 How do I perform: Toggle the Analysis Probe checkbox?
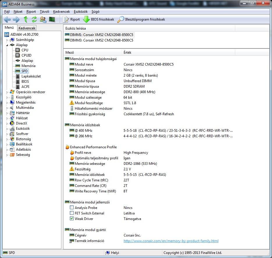coord(72,207)
